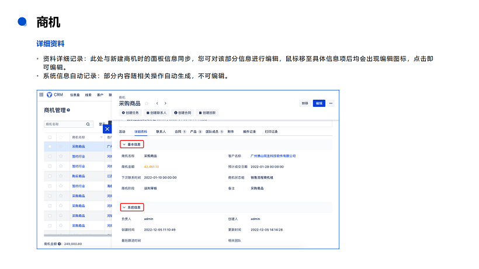Star the highlighted 采购商品 row
The width and height of the screenshot is (479, 269).
coord(61,146)
